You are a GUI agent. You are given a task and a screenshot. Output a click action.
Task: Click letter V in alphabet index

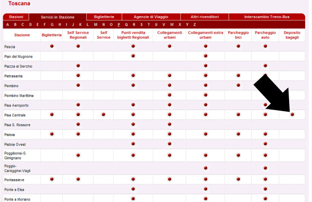tap(164, 24)
